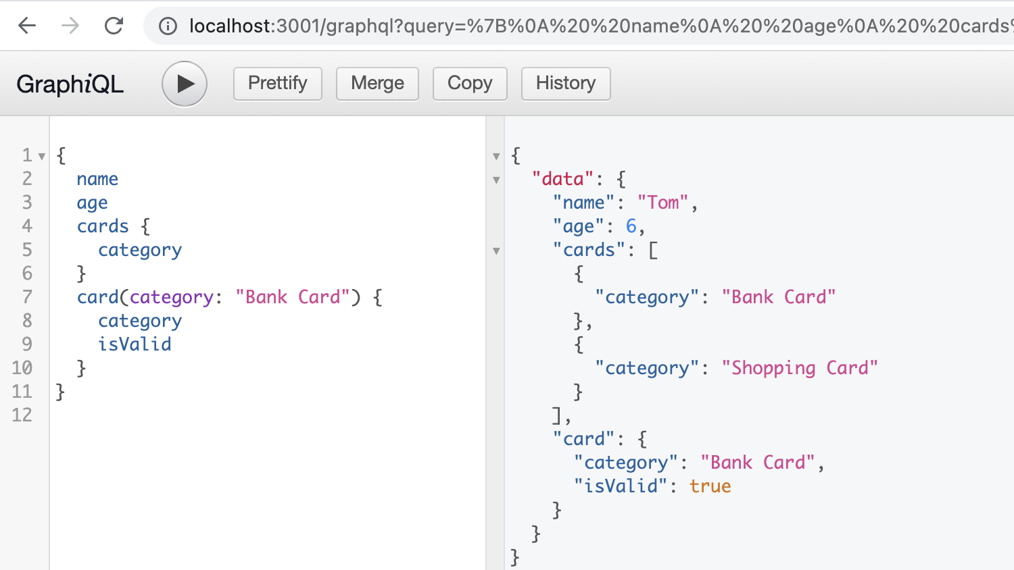Merge query fragments with Merge
The height and width of the screenshot is (570, 1014).
coord(377,83)
